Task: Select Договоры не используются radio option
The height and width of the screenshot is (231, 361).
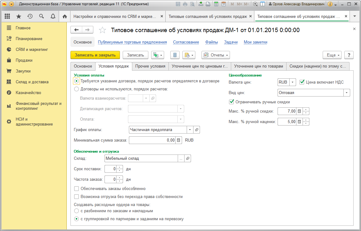Action: 76,89
